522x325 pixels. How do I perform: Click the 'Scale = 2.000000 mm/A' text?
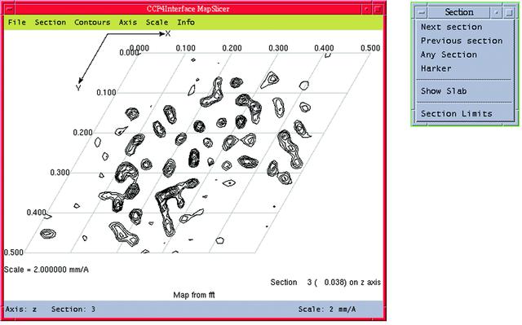[46, 270]
